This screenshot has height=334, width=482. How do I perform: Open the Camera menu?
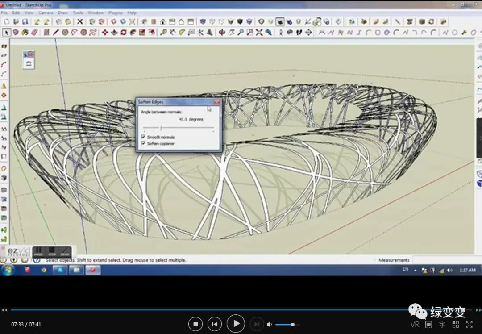tap(45, 13)
